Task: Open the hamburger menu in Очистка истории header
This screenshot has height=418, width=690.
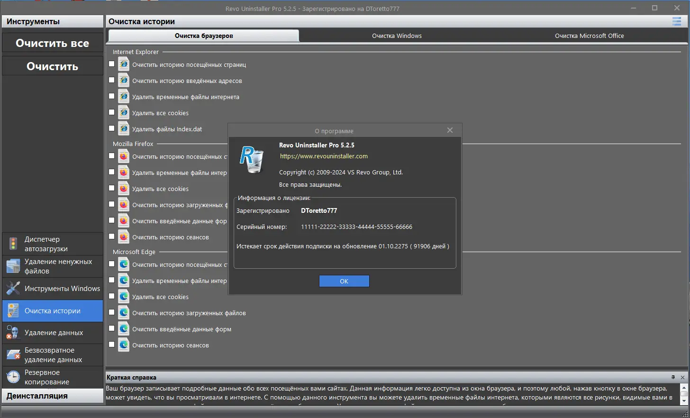Action: click(677, 21)
